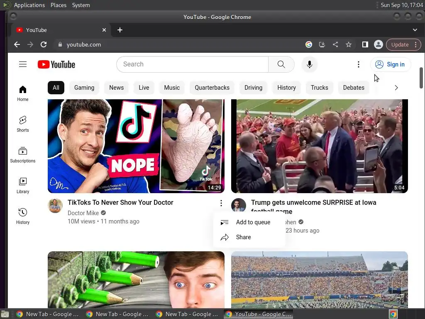Click the clock Sun Sep 10 17:04
The width and height of the screenshot is (425, 319).
point(402,5)
